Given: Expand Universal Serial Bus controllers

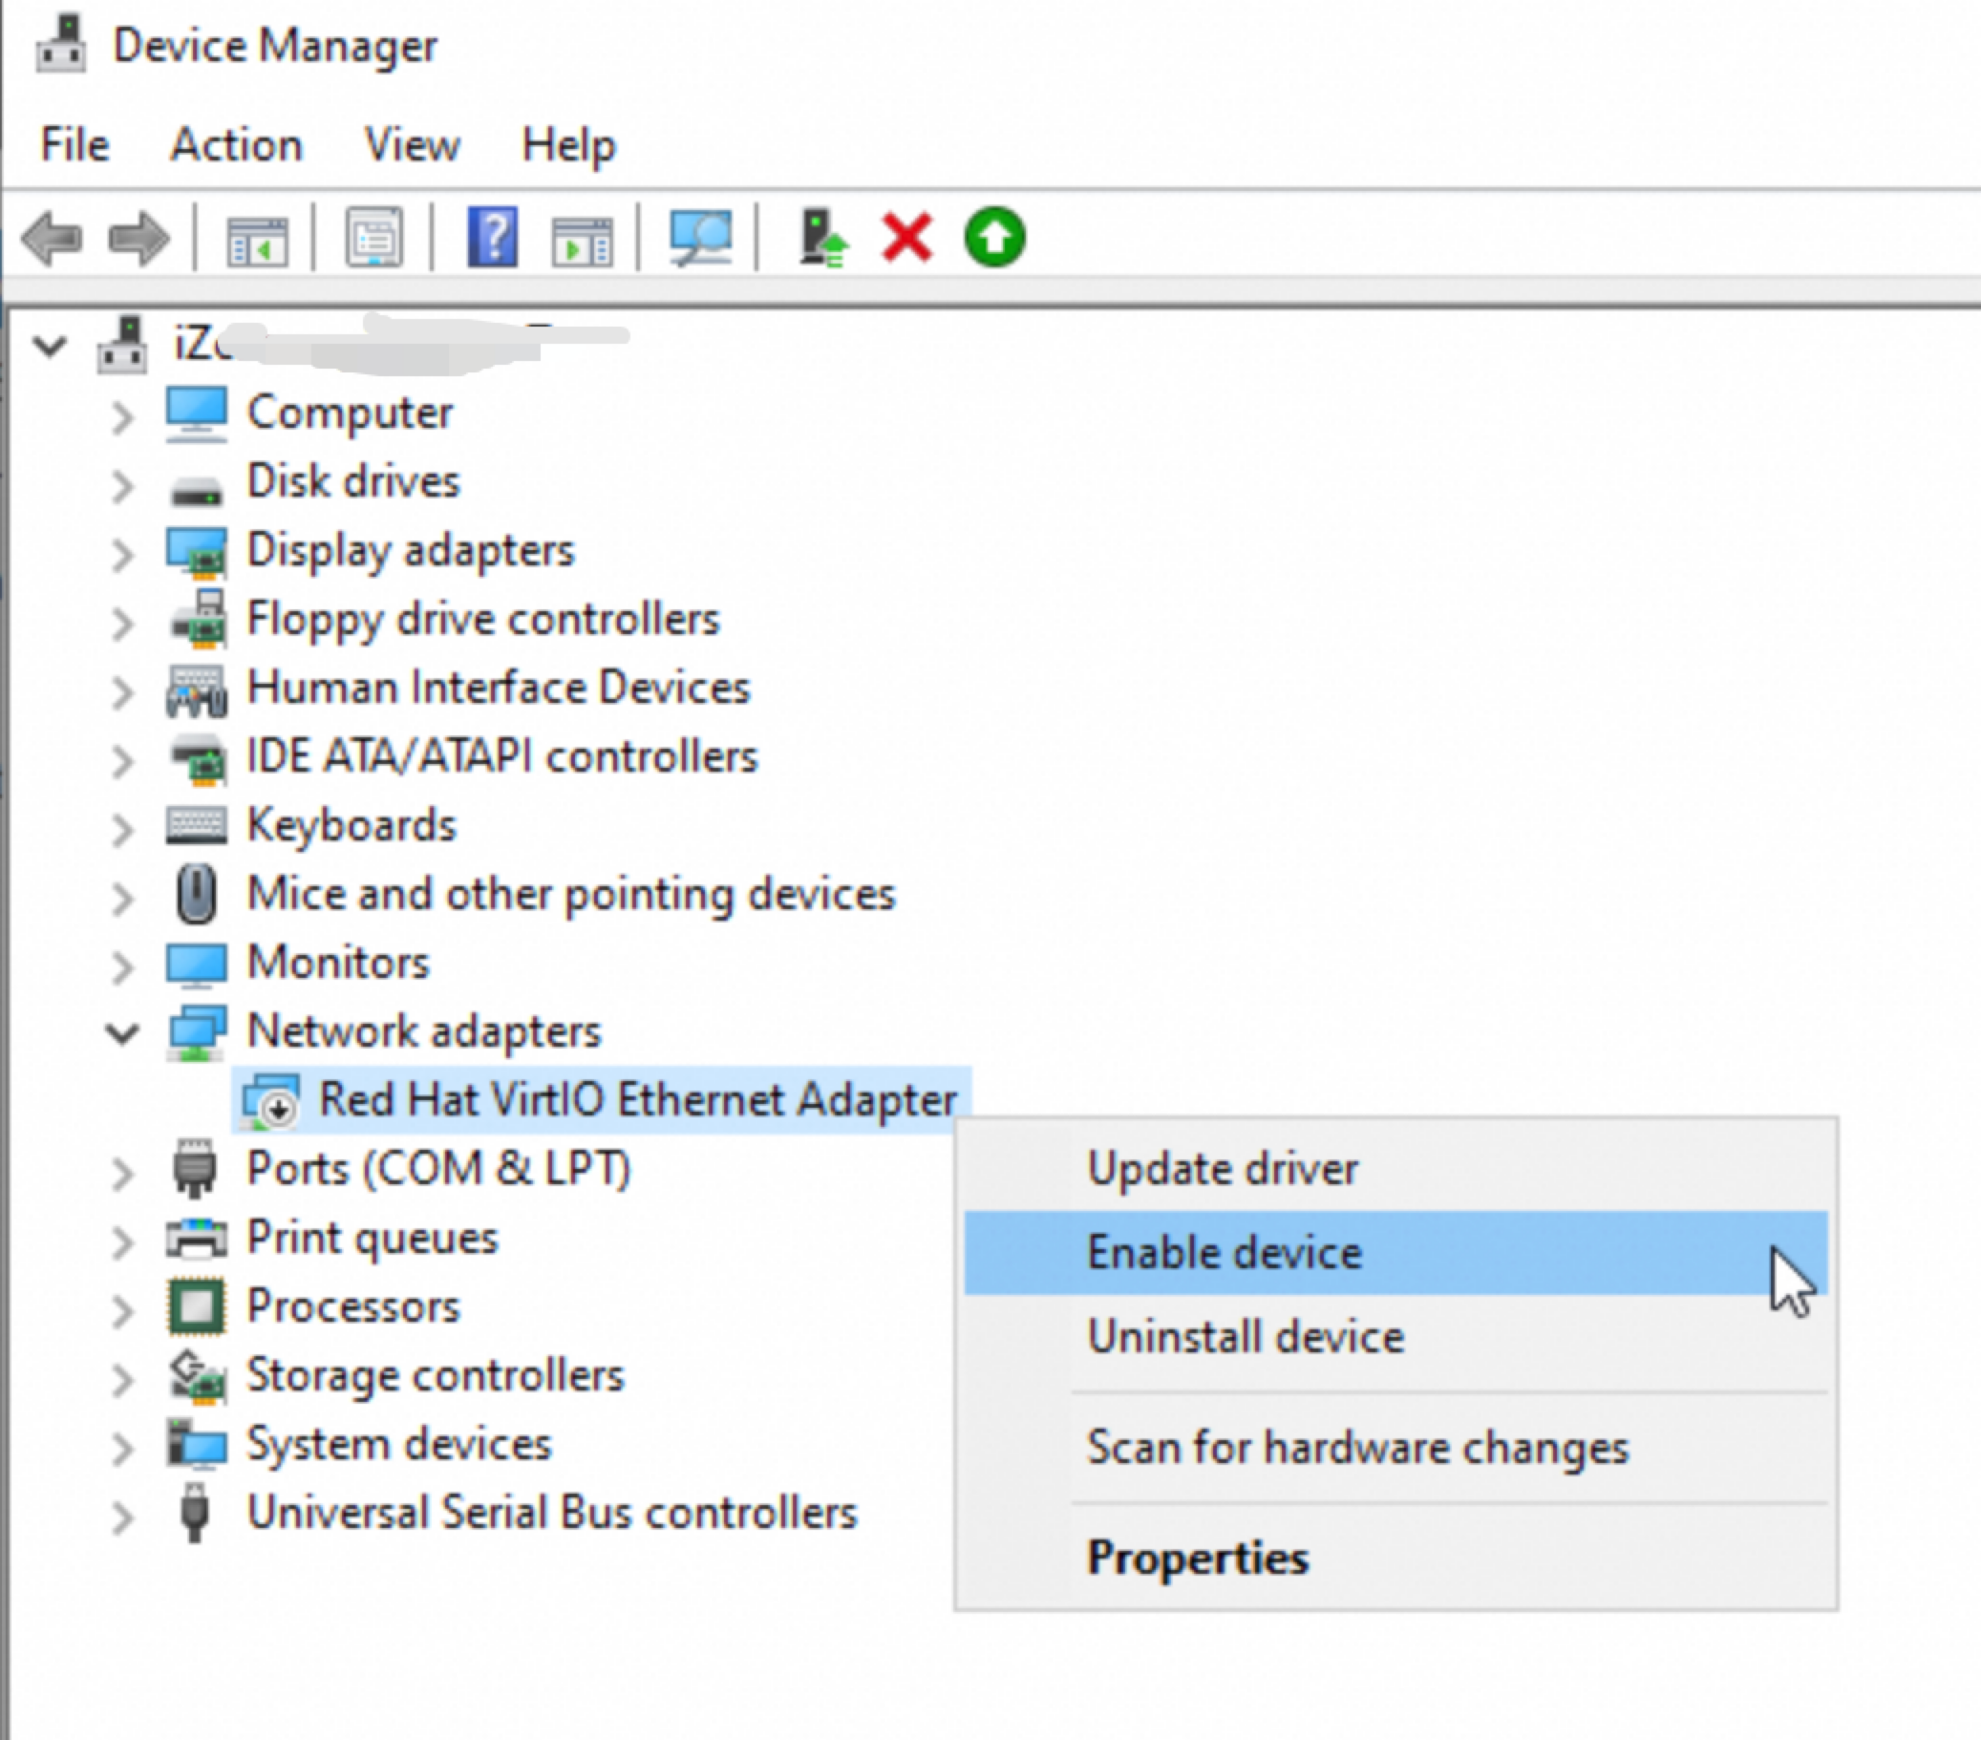Looking at the screenshot, I should [122, 1517].
